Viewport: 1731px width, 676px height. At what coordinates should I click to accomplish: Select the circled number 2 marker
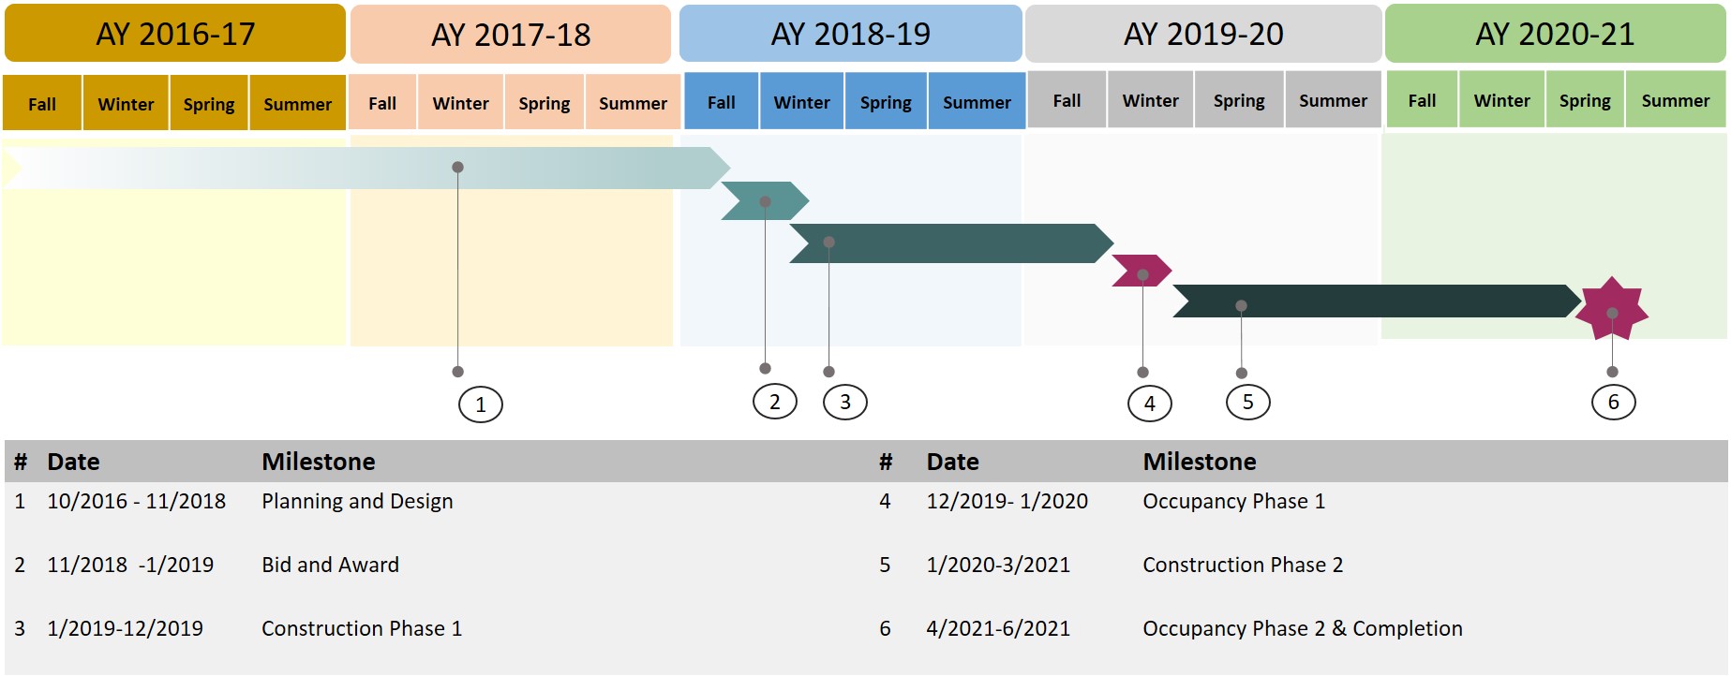click(x=774, y=402)
